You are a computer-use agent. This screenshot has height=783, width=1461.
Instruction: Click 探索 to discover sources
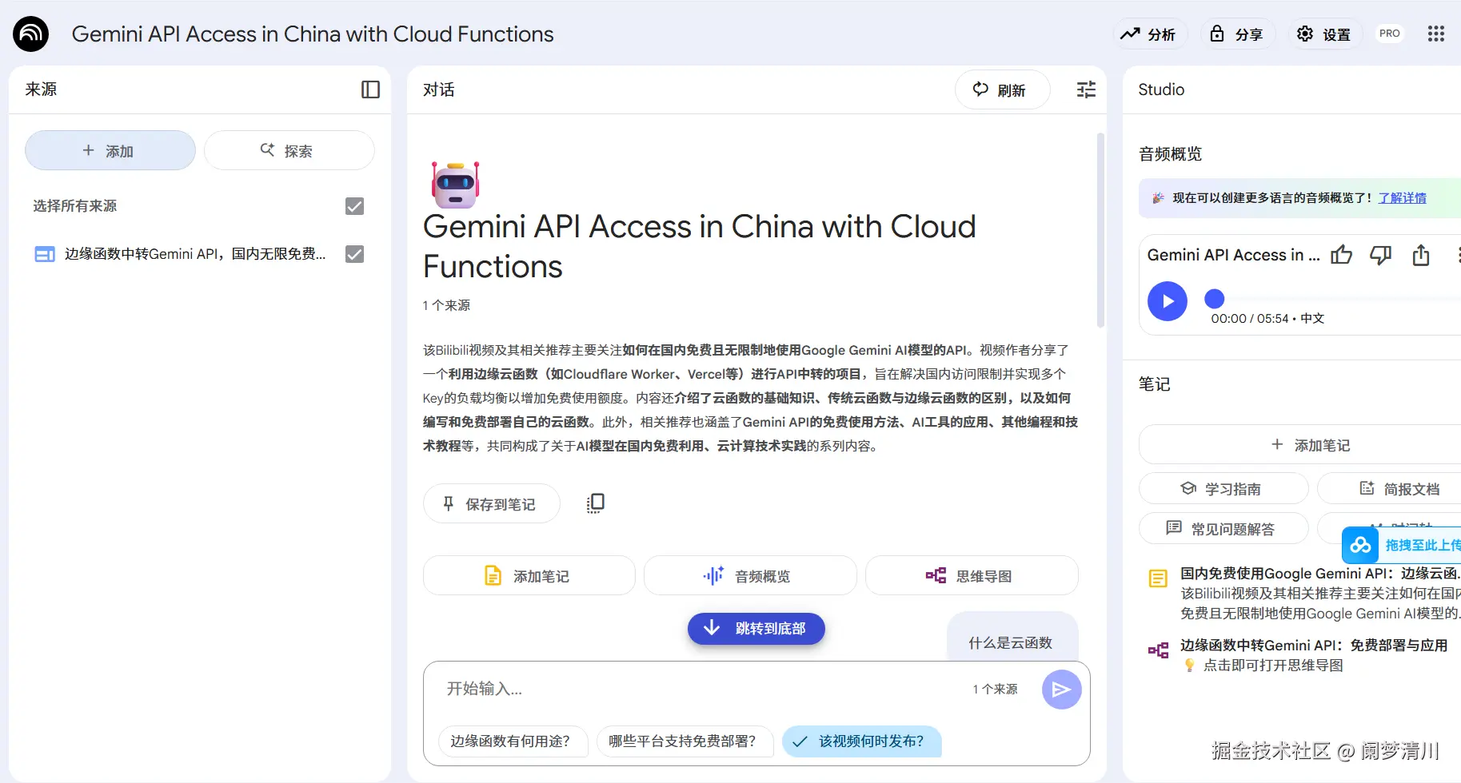[289, 150]
